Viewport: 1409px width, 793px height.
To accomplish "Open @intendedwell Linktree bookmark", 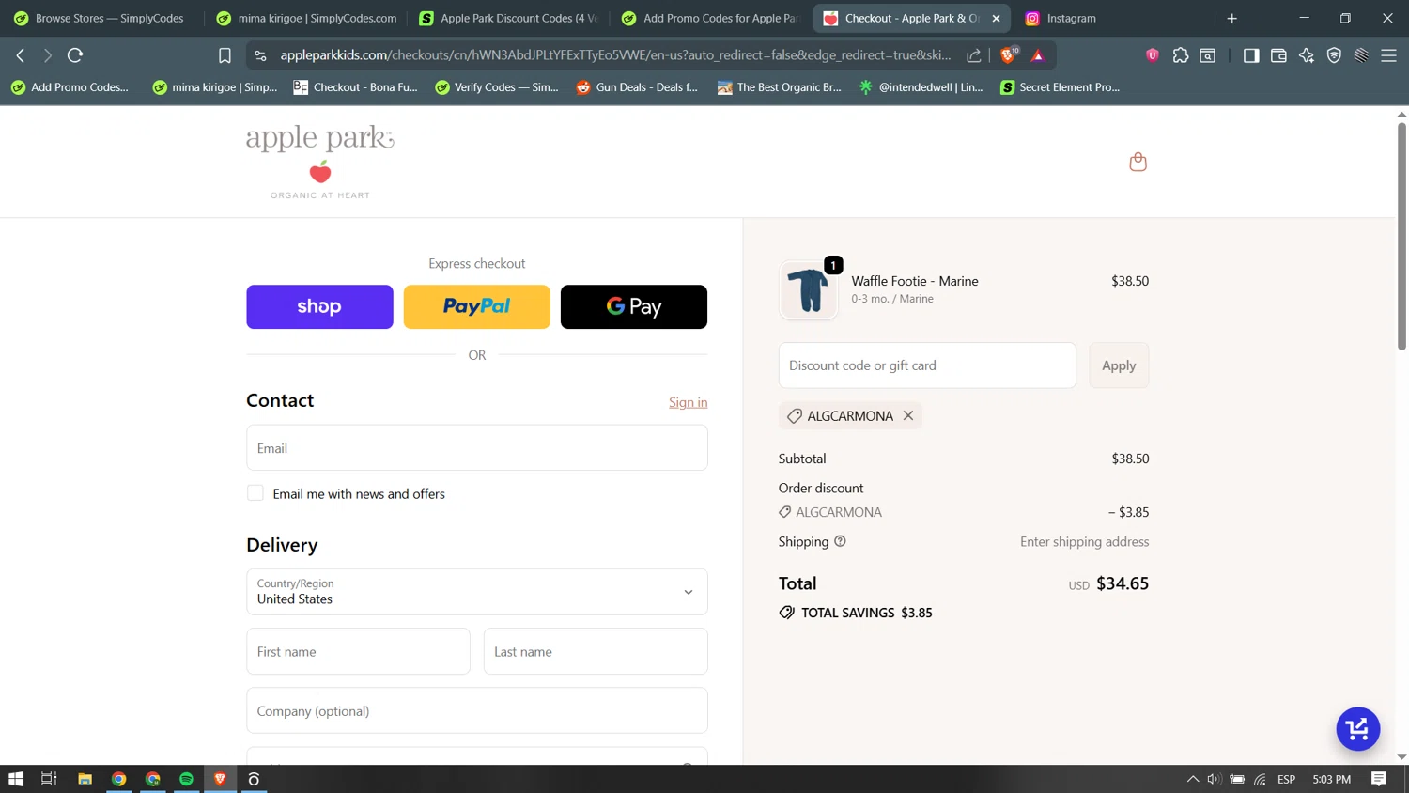I will 921,87.
